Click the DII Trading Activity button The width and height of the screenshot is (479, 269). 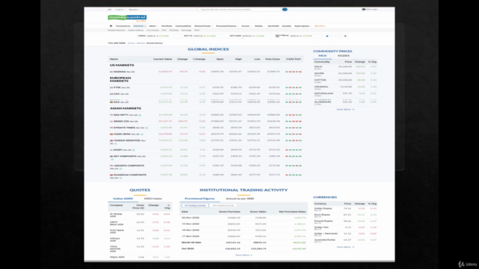(x=223, y=205)
